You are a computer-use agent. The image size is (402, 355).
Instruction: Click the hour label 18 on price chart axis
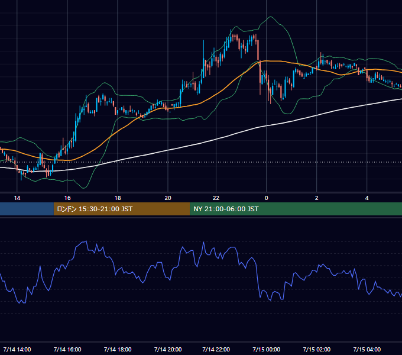click(118, 198)
